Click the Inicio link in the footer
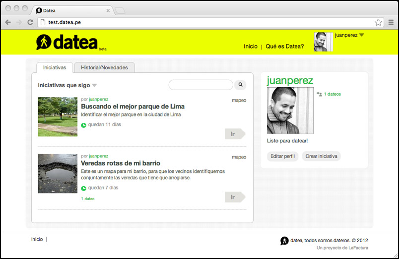 pyautogui.click(x=37, y=240)
